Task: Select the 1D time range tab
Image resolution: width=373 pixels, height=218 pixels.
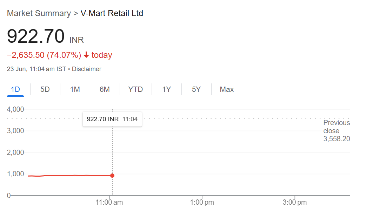Action: coord(15,89)
